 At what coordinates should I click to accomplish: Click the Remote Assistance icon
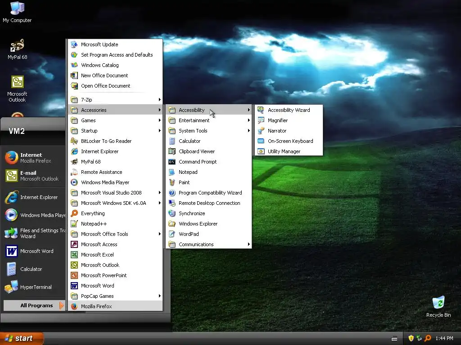coord(74,172)
